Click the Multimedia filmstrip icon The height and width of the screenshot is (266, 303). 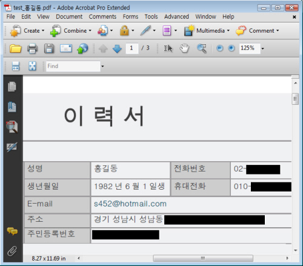189,31
